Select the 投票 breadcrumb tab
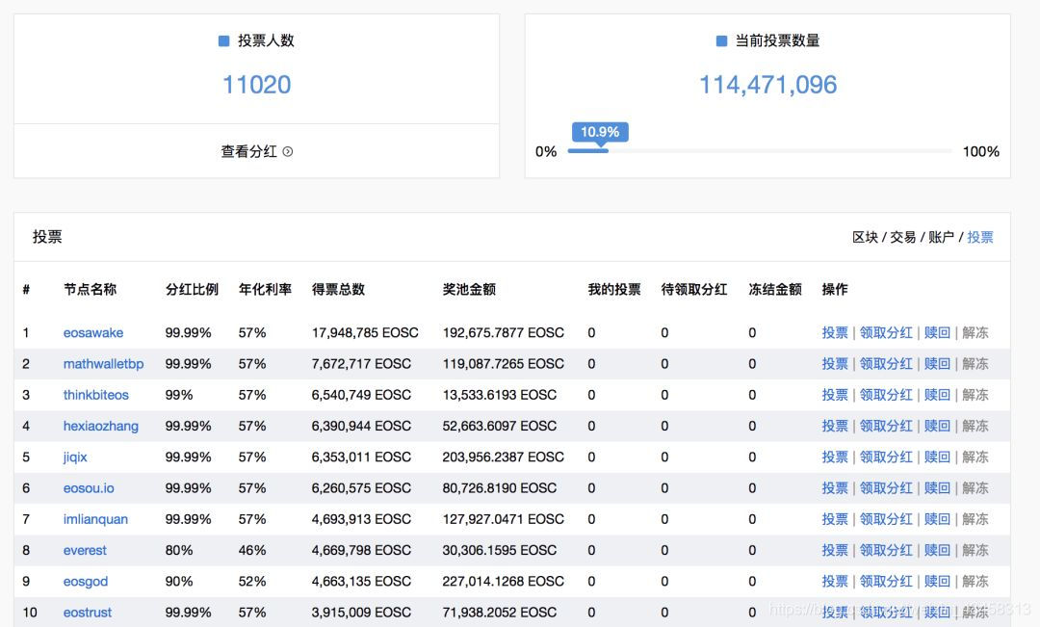1040x627 pixels. (x=979, y=237)
